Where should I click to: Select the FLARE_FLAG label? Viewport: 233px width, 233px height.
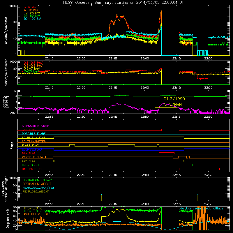[x=30, y=145]
